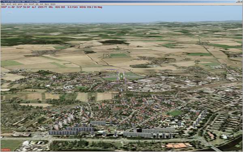Click the ALT 2955 FT altitude readout

[x=39, y=7]
